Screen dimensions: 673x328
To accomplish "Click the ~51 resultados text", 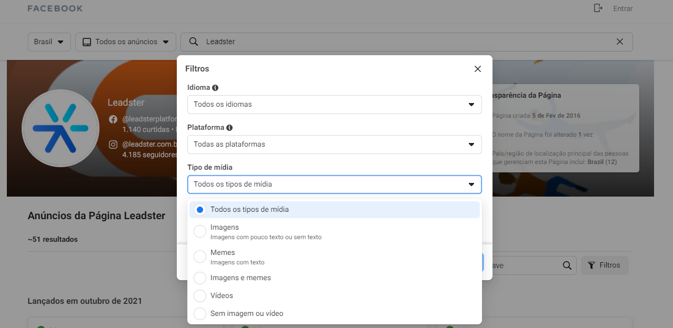I will pos(53,239).
